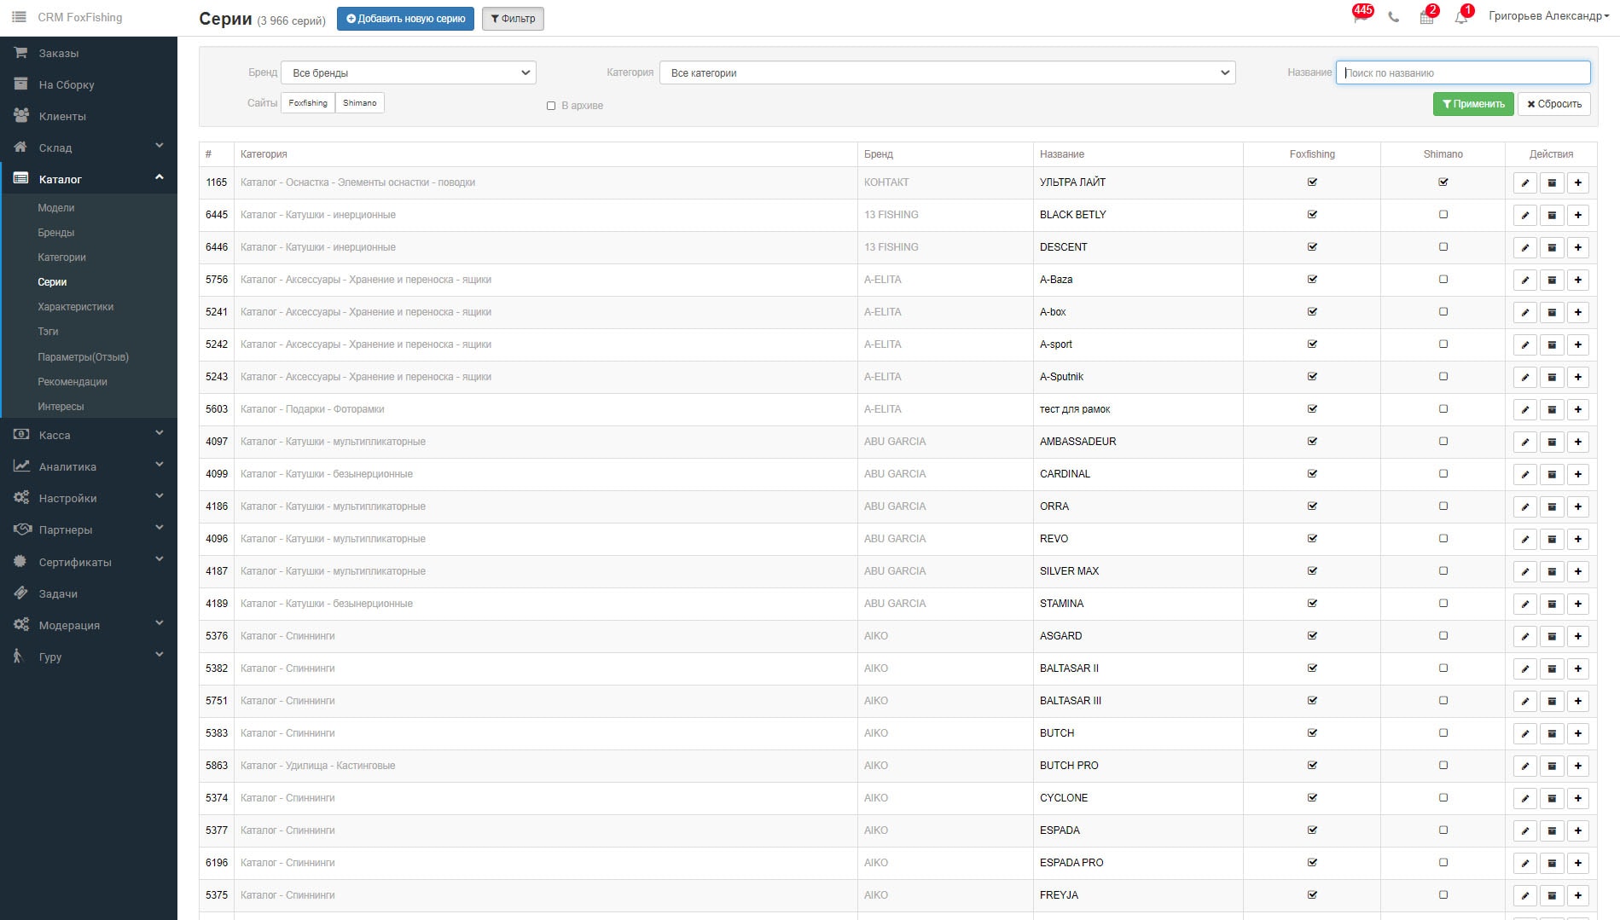
Task: Expand the Партнеры sidebar section chevron
Action: click(x=160, y=528)
